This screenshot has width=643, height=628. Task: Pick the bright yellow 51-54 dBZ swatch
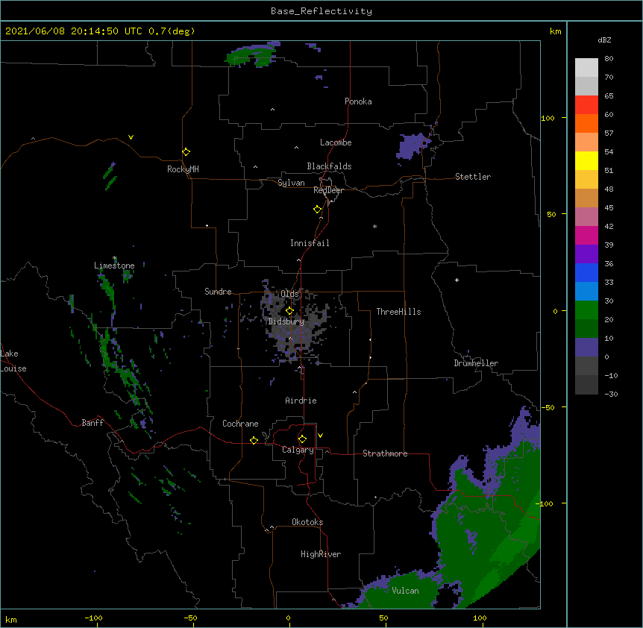click(586, 160)
